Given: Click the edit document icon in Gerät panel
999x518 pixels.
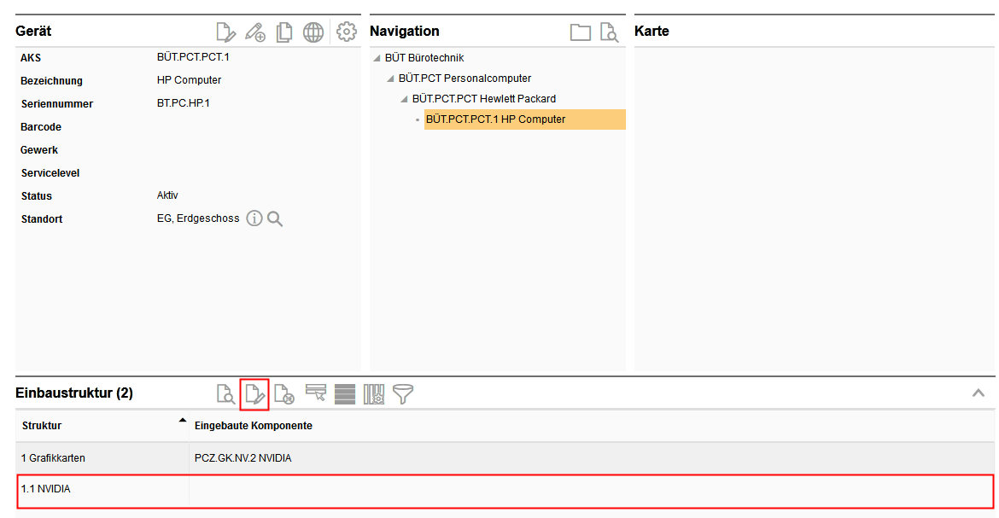Looking at the screenshot, I should (x=225, y=32).
